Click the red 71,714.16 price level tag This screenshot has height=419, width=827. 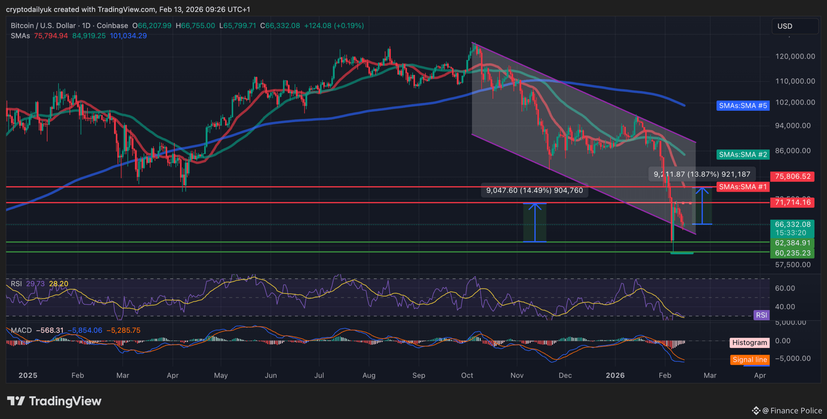792,202
